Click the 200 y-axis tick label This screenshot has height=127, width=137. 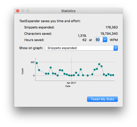coord(33,62)
